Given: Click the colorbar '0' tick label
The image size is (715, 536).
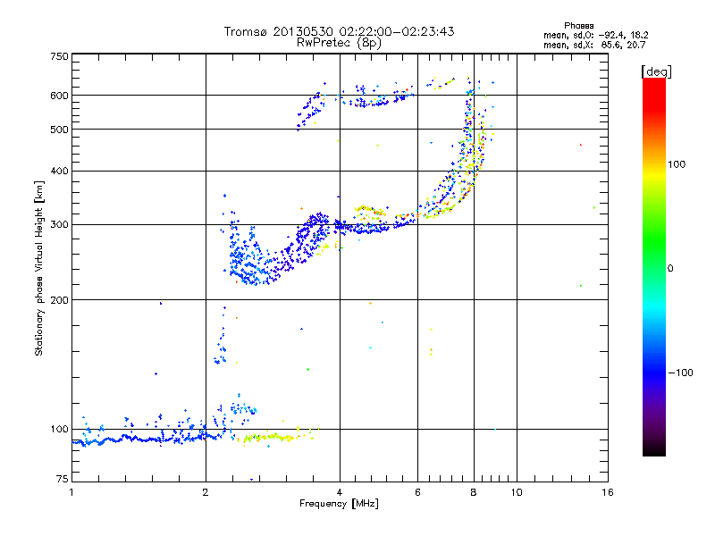Looking at the screenshot, I should pos(670,269).
